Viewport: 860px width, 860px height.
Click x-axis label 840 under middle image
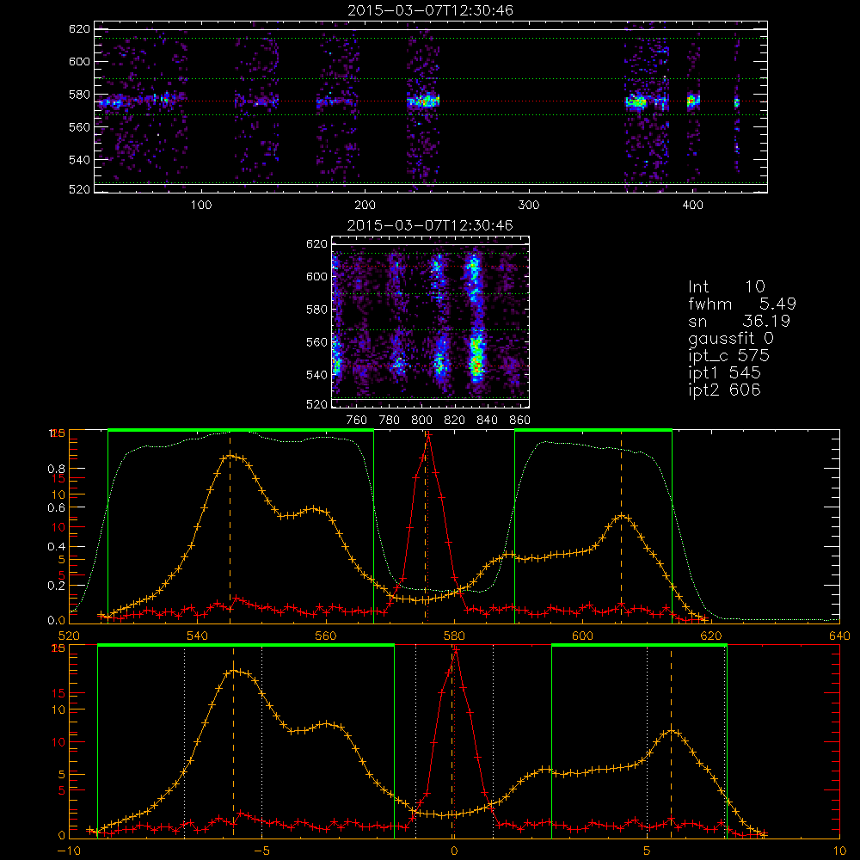click(x=487, y=421)
